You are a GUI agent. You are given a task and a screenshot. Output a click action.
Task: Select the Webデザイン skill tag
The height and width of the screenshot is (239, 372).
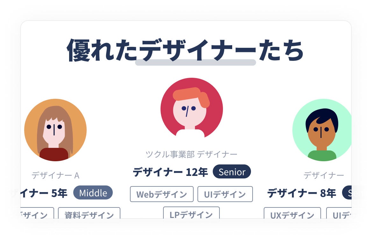161,194
